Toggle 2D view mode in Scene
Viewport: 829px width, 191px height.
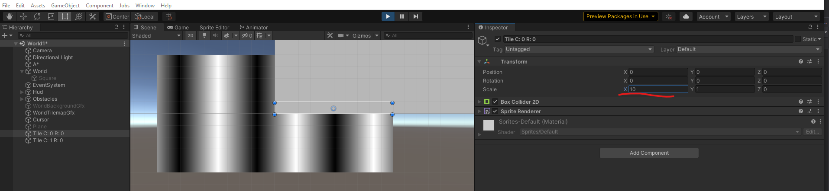191,35
